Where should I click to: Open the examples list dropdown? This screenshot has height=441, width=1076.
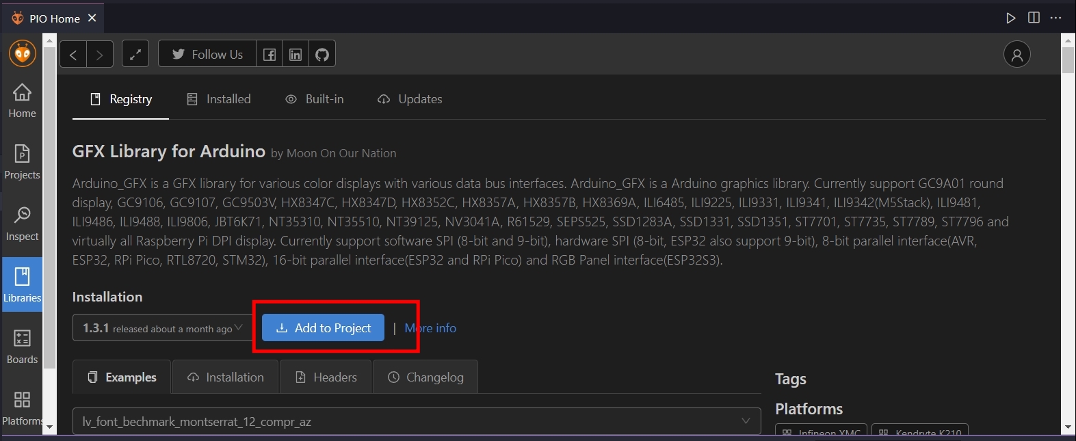point(416,422)
